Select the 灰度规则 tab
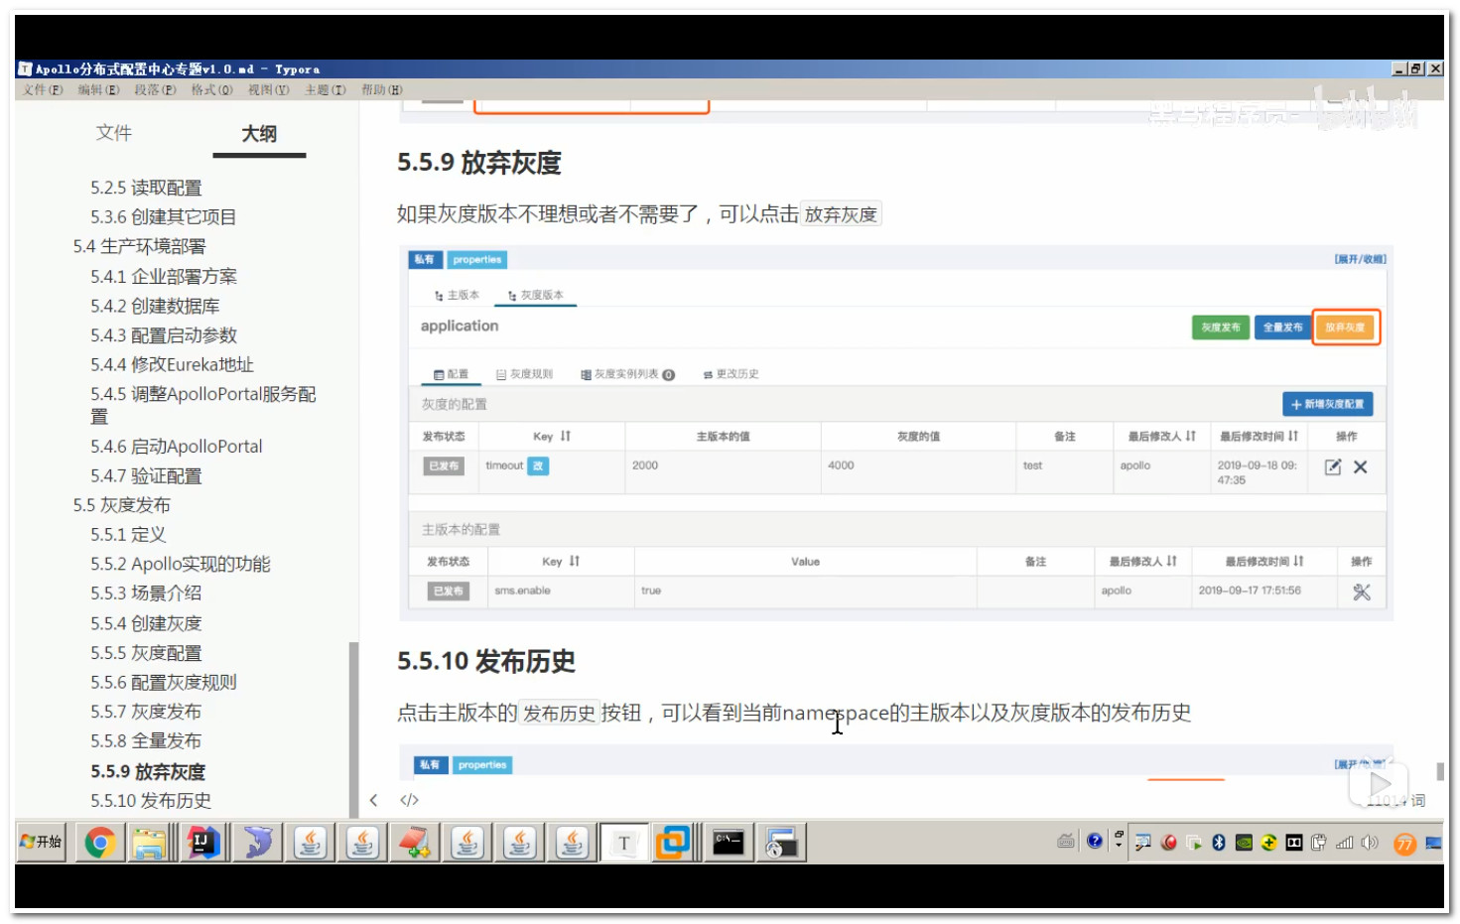Image resolution: width=1460 pixels, height=924 pixels. pyautogui.click(x=524, y=374)
